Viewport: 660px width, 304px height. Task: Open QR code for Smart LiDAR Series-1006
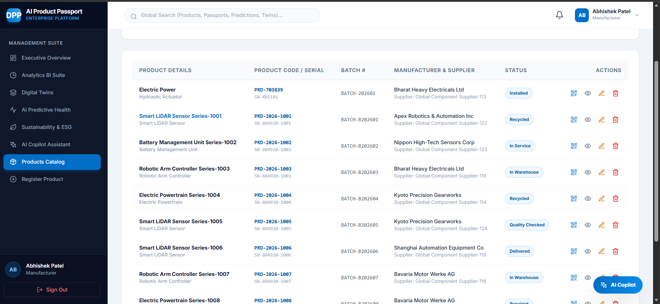tap(574, 251)
